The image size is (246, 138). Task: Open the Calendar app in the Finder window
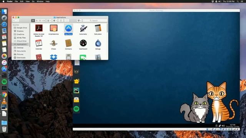(x=39, y=43)
